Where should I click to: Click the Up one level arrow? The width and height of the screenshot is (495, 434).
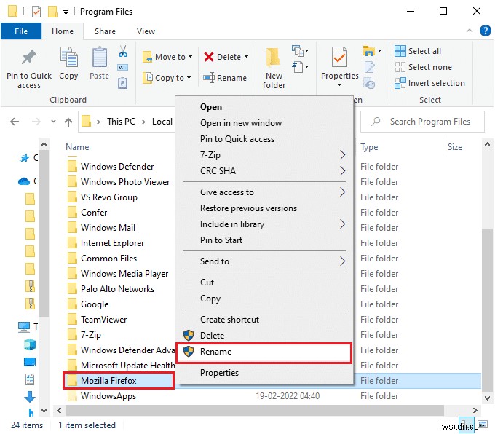pyautogui.click(x=68, y=122)
